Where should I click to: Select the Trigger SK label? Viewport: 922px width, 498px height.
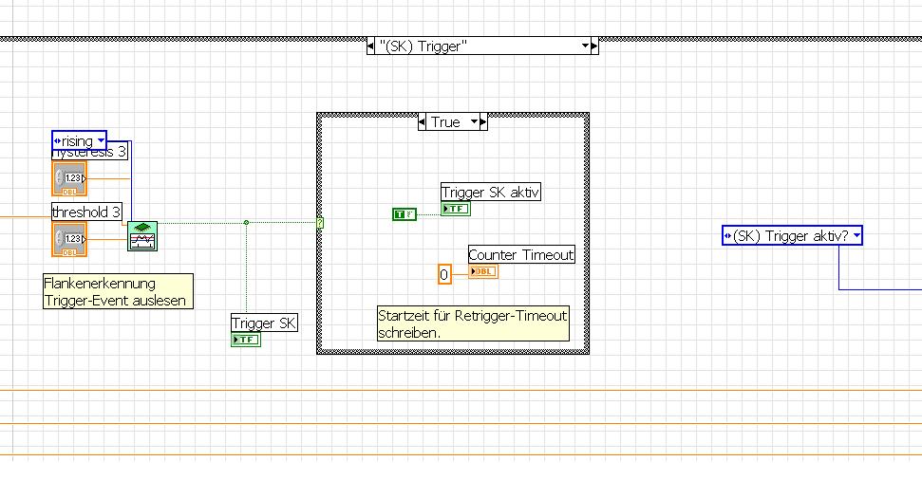pos(265,323)
